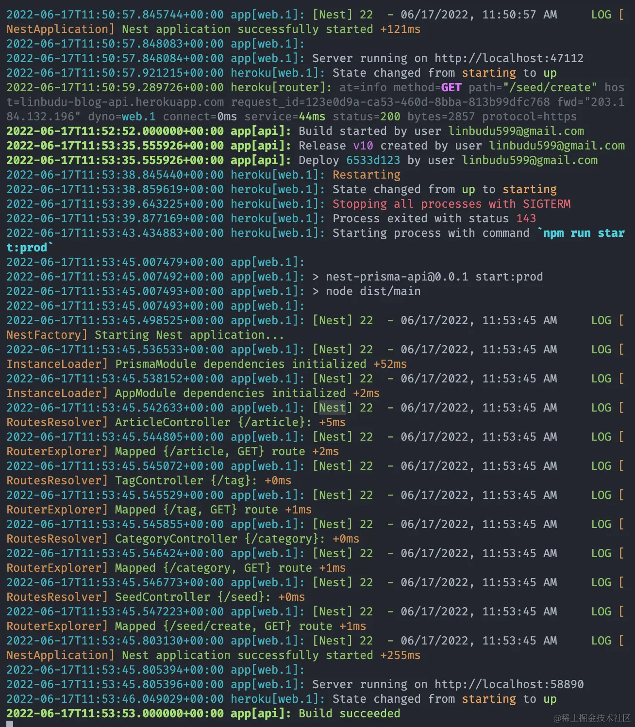Click timestamp 2022-06-17T11:52:52.000000+00:00
This screenshot has height=727, width=635.
pyautogui.click(x=115, y=131)
